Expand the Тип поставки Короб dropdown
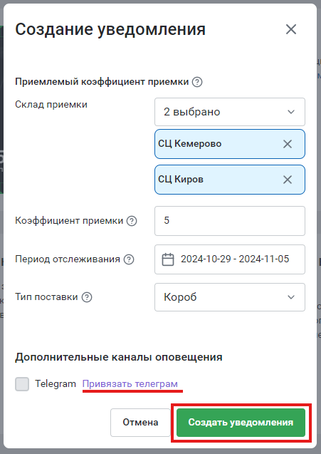Image resolution: width=321 pixels, height=454 pixels. pos(230,297)
